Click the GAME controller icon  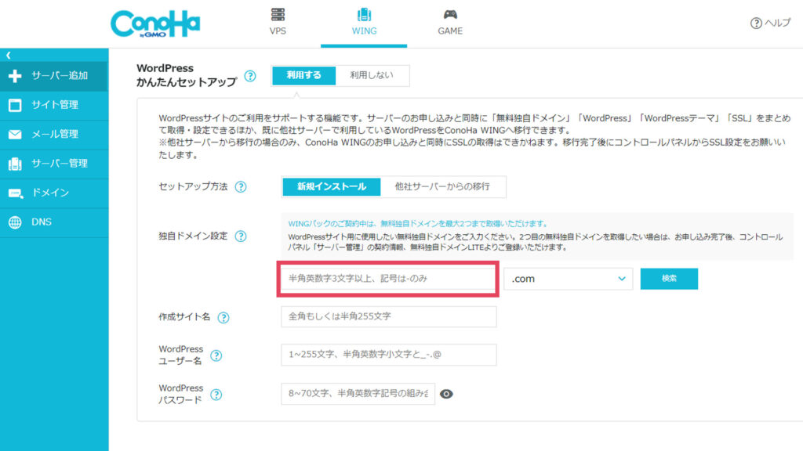(450, 14)
